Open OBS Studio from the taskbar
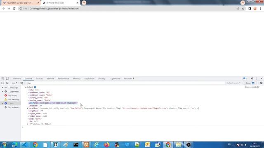Image resolution: width=264 pixels, height=148 pixels. click(x=189, y=145)
